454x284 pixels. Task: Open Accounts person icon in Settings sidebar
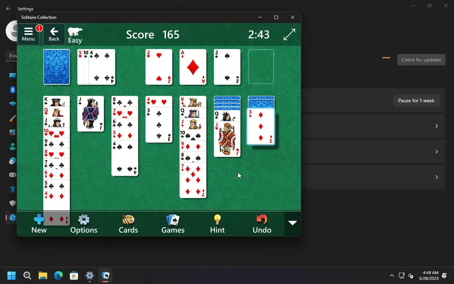coord(12,147)
